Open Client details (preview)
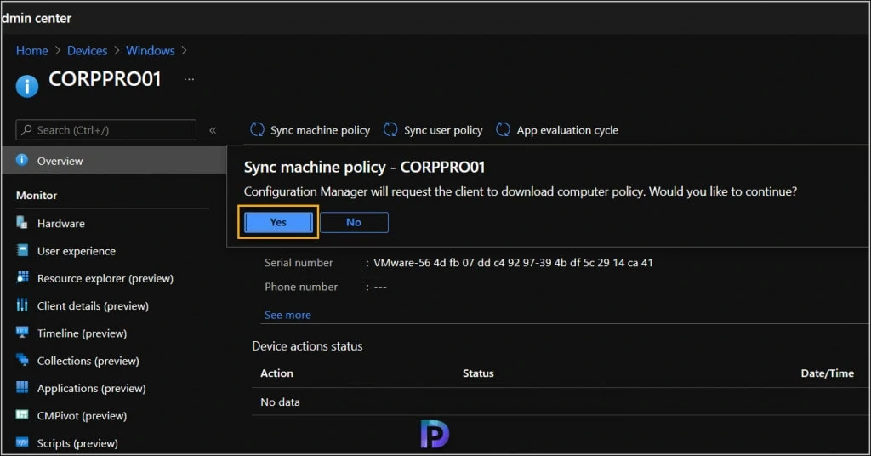 pyautogui.click(x=93, y=305)
